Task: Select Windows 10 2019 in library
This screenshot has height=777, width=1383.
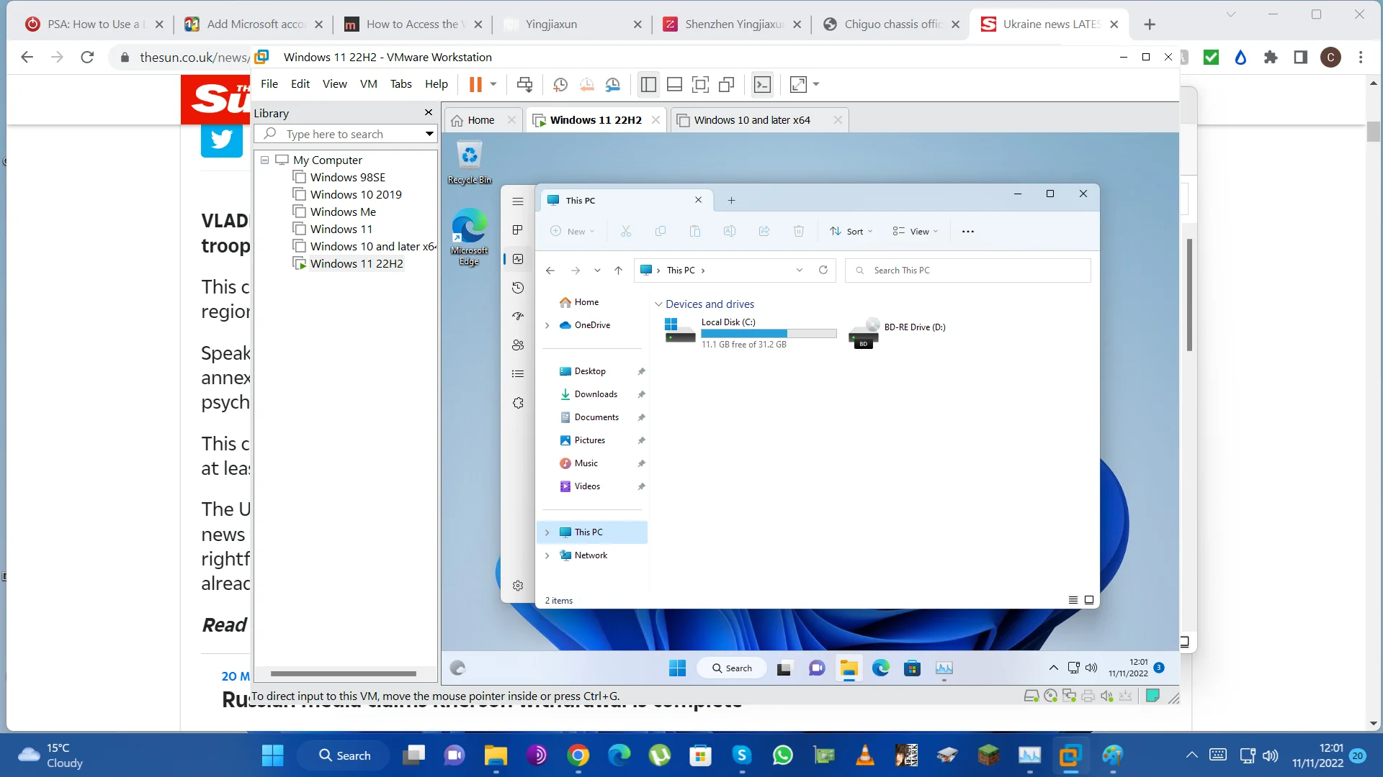Action: [x=356, y=194]
